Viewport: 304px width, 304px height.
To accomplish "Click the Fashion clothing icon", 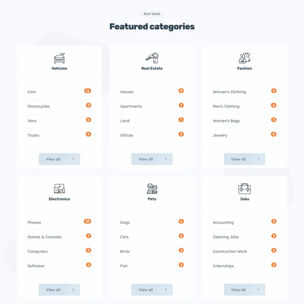I will tap(245, 58).
